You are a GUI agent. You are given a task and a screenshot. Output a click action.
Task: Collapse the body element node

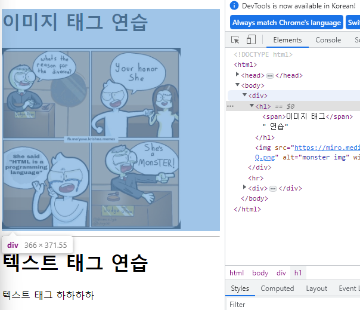pyautogui.click(x=237, y=85)
